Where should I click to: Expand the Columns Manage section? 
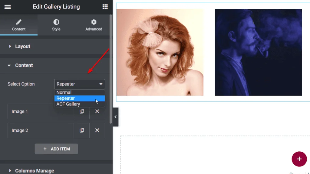click(35, 171)
